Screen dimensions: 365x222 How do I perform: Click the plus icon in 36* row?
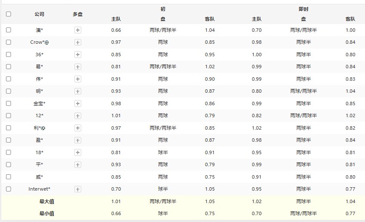78,55
